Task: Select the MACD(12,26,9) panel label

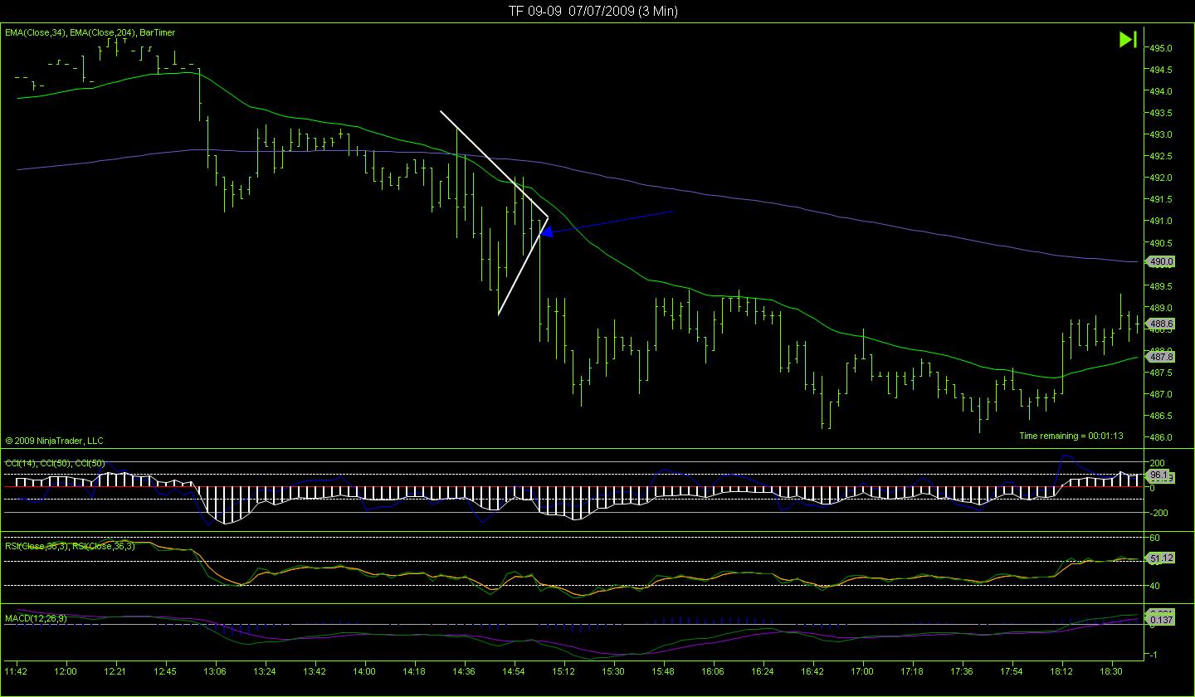Action: (x=36, y=618)
